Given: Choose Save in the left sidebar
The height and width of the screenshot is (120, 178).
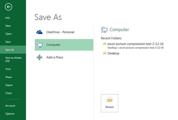Looking at the screenshot, I should [8, 42].
